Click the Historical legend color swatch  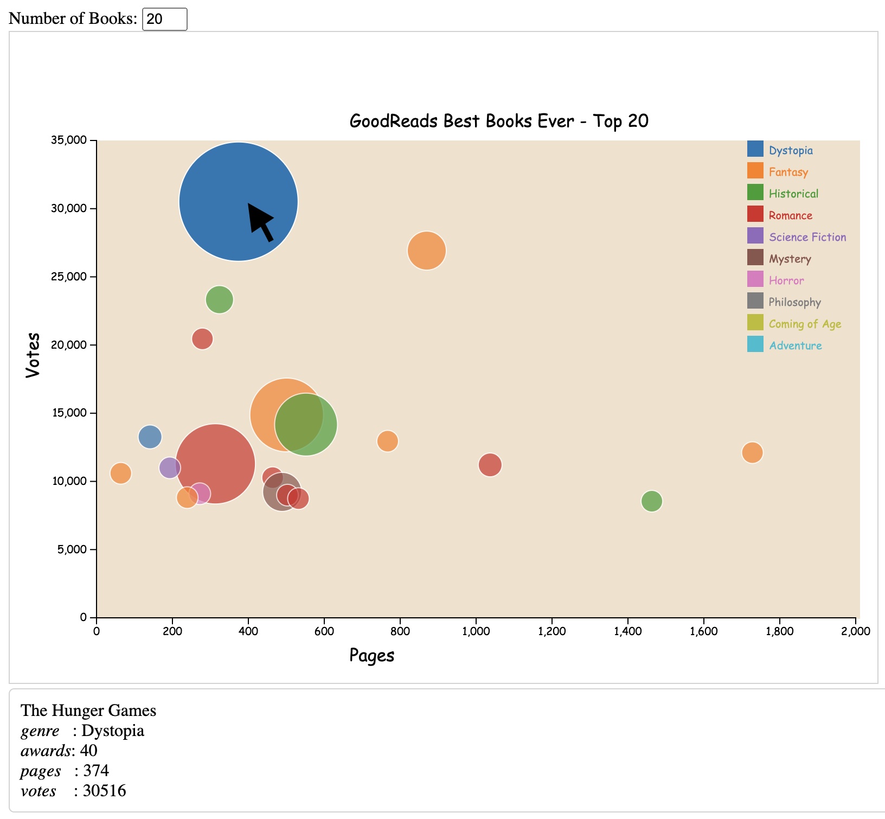(x=755, y=193)
